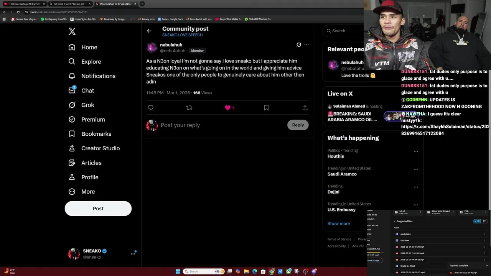Open the post's three-dot options menu
Image resolution: width=491 pixels, height=276 pixels.
click(x=306, y=45)
